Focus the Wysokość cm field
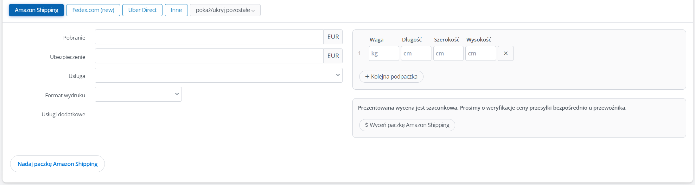695x185 pixels. coord(481,54)
